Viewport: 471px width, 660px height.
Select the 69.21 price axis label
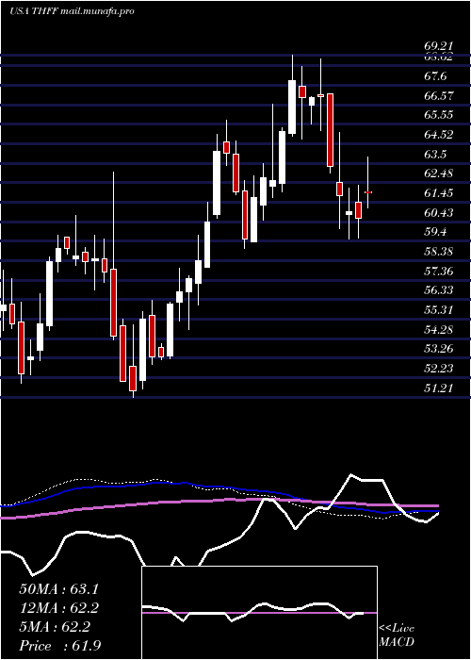(x=438, y=46)
